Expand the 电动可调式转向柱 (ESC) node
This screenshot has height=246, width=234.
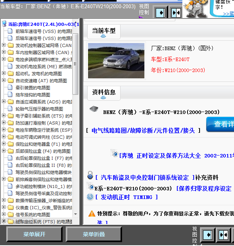click(4, 137)
